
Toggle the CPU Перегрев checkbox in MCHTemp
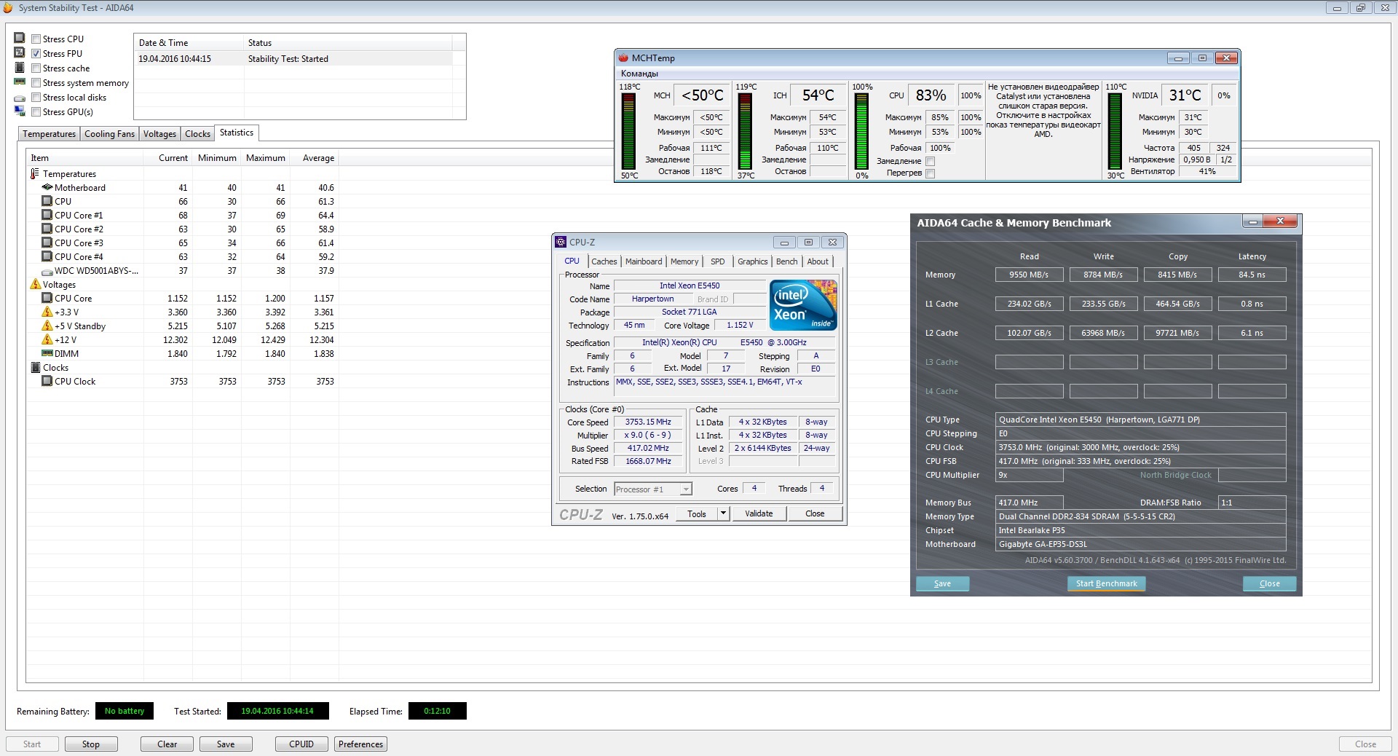coord(930,173)
